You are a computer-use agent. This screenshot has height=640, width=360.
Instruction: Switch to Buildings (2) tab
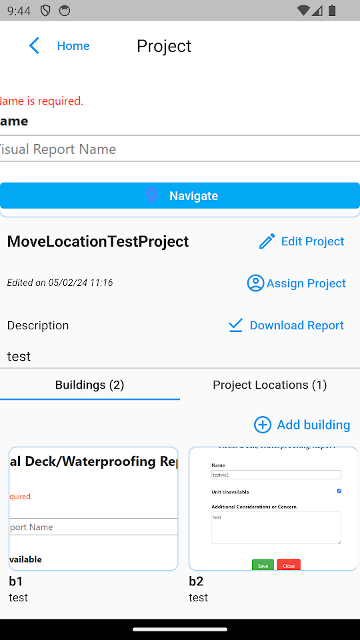click(x=90, y=385)
